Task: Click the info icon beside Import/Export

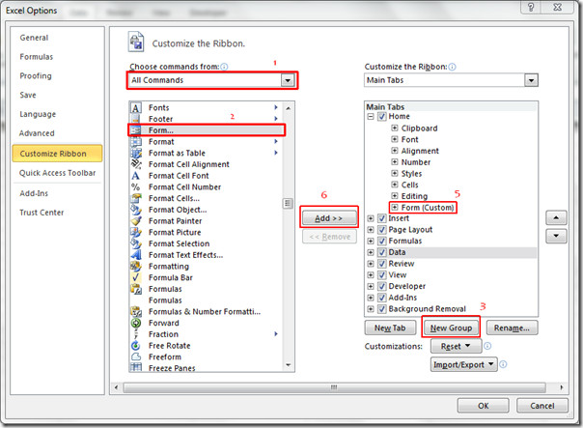Action: point(503,364)
